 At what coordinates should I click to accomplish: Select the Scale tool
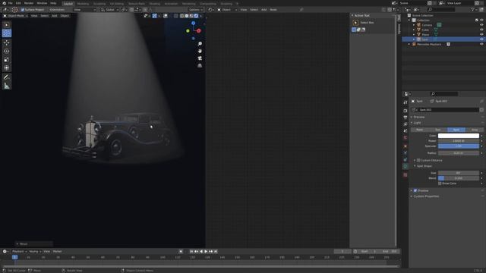click(x=7, y=59)
